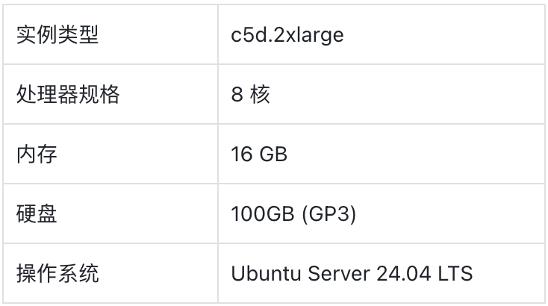Viewport: 548px width, 306px height.
Task: Click the "GB" unit in memory row
Action: (x=273, y=154)
